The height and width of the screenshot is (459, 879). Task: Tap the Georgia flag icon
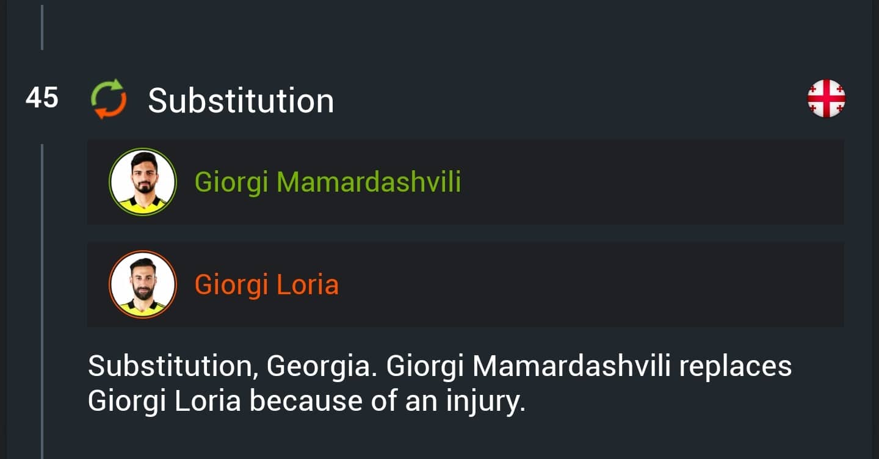826,98
